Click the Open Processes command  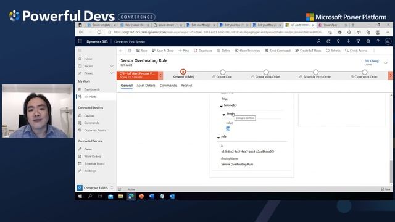[x=247, y=51]
